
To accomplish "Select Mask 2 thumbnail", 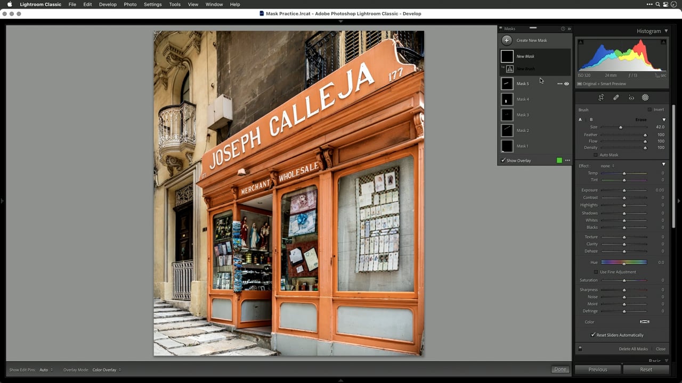I will point(507,130).
